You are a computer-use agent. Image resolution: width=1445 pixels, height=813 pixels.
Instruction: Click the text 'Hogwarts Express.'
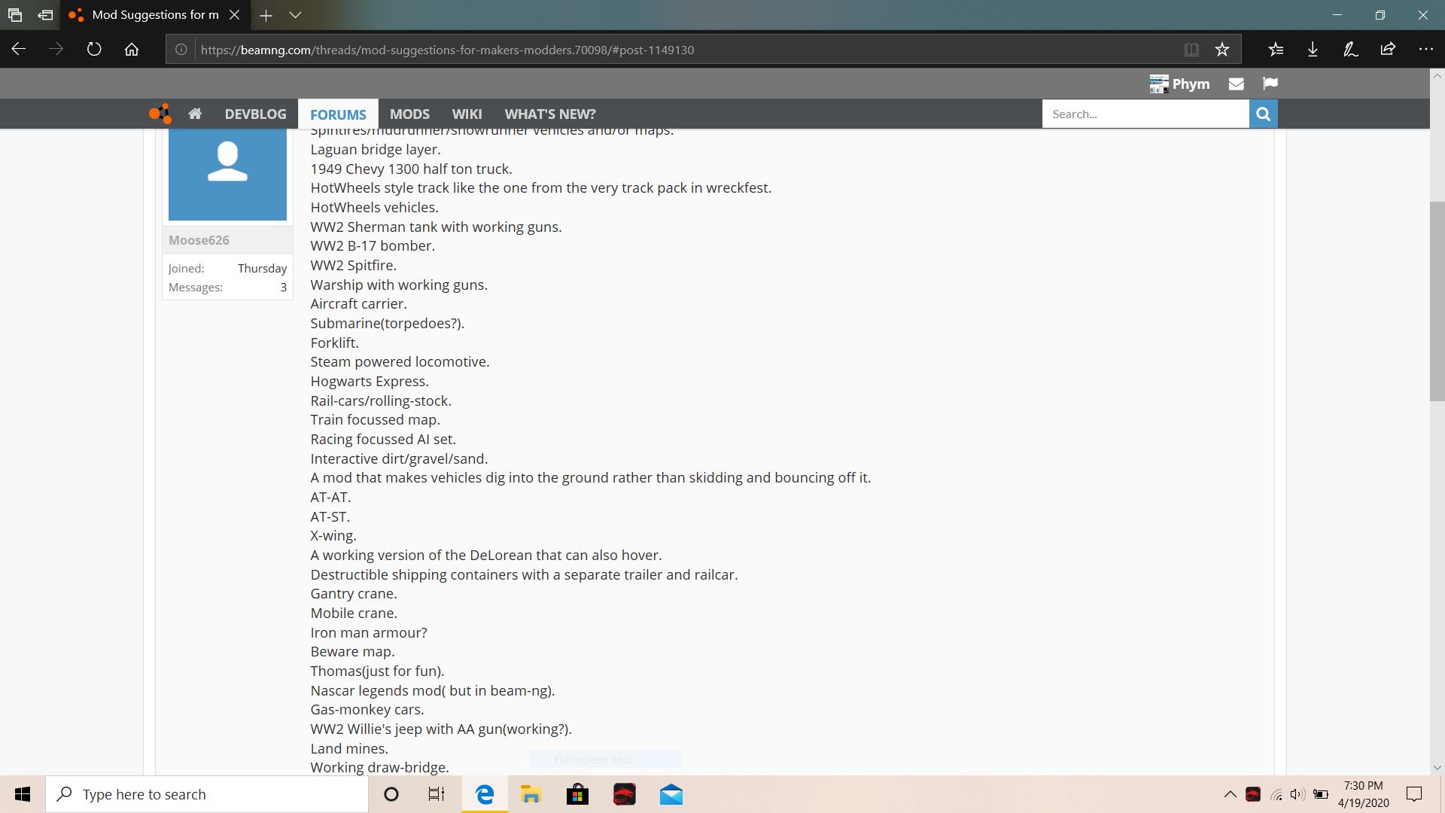point(370,381)
